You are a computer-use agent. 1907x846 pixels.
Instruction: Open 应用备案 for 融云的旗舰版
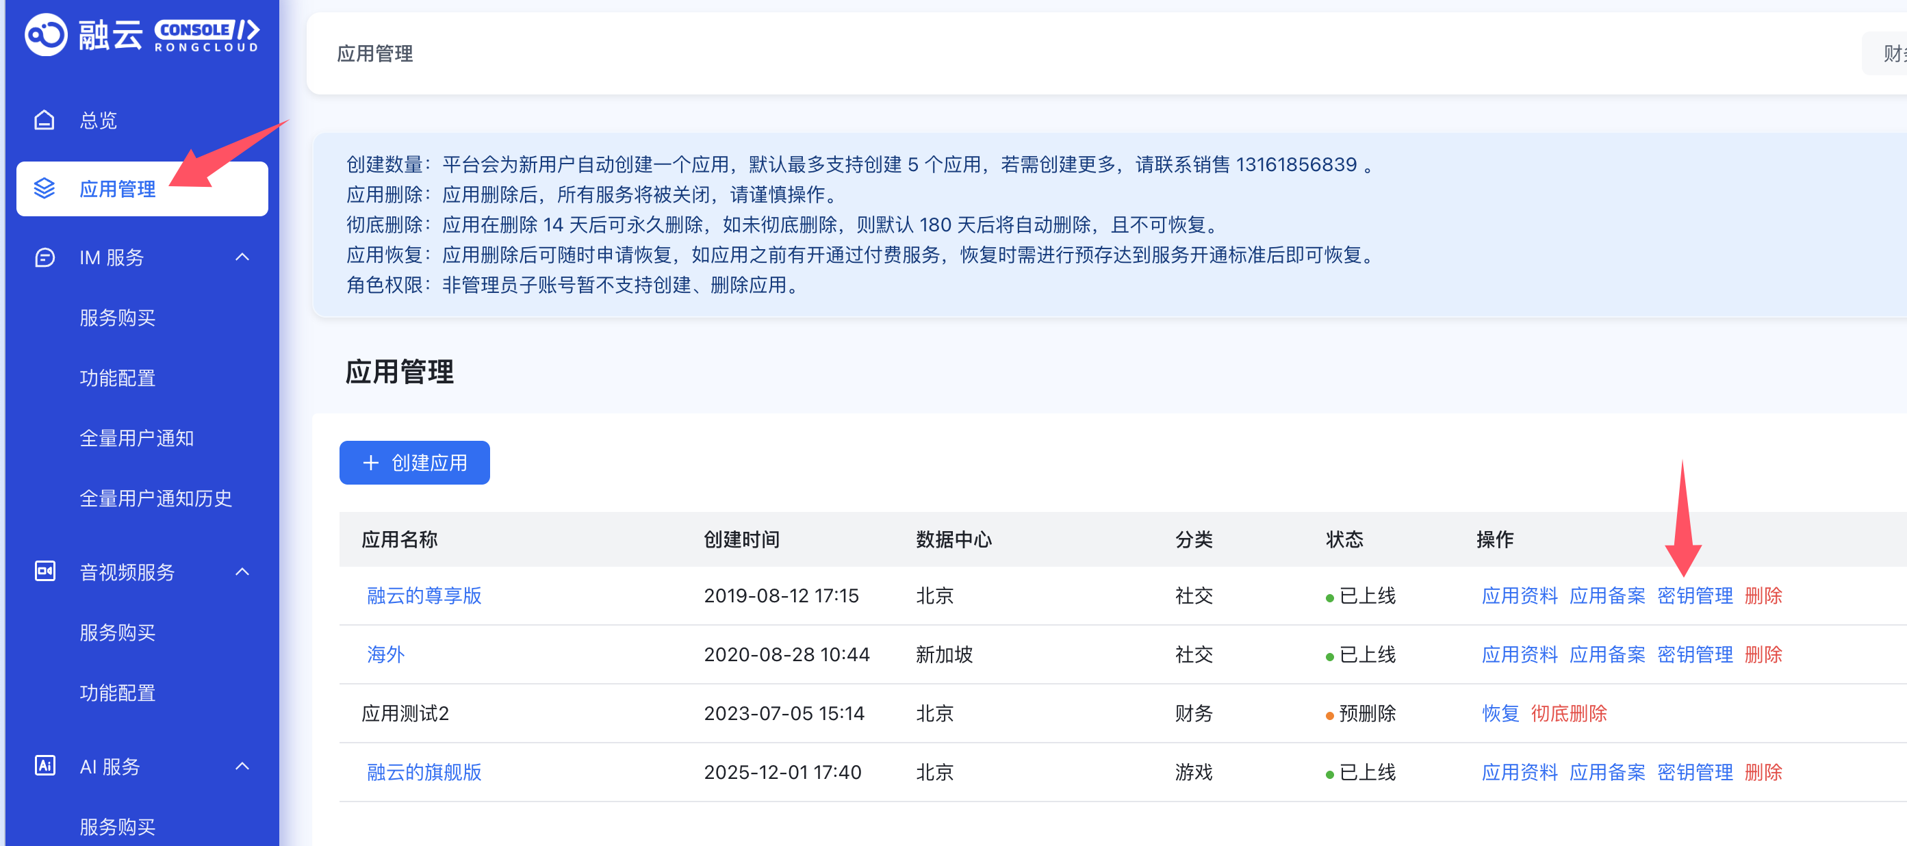(1607, 772)
